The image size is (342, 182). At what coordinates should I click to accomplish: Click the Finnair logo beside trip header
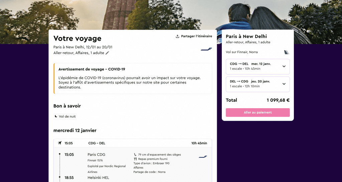[x=206, y=49]
